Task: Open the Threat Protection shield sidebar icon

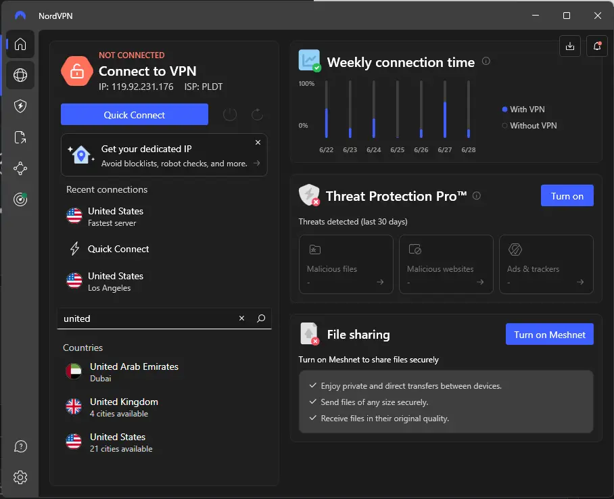Action: click(20, 106)
